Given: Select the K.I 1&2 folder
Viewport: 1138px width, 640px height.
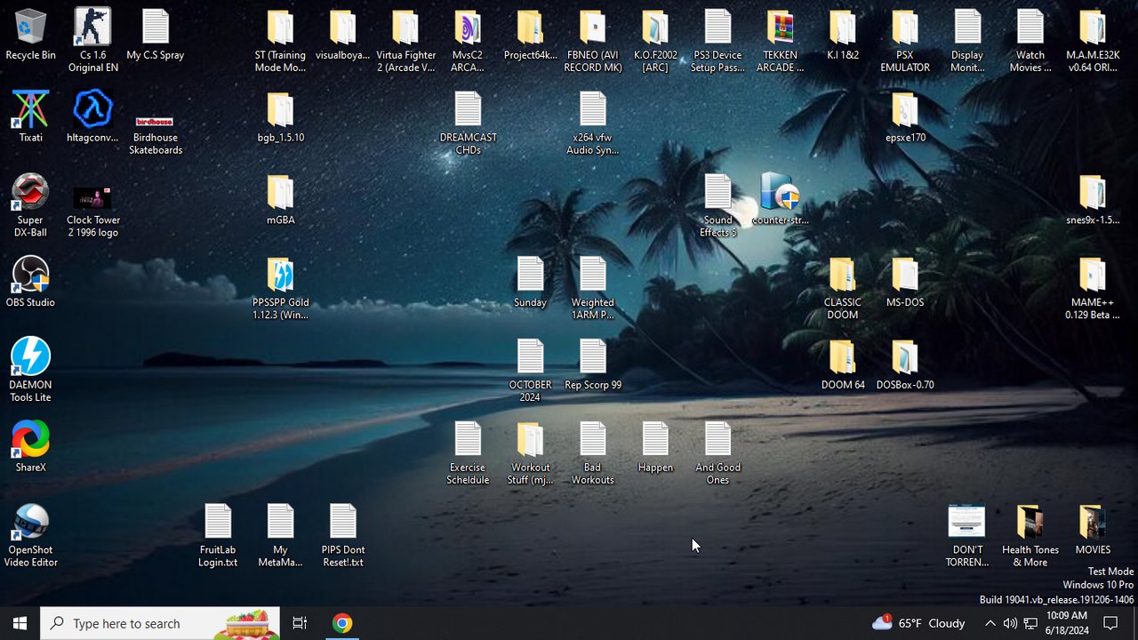Looking at the screenshot, I should 843,36.
